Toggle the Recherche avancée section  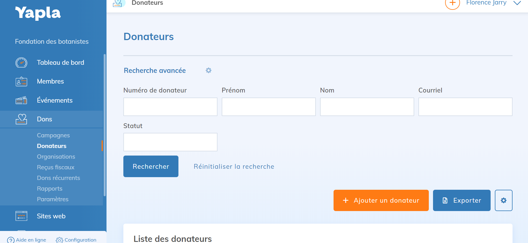[x=155, y=71]
